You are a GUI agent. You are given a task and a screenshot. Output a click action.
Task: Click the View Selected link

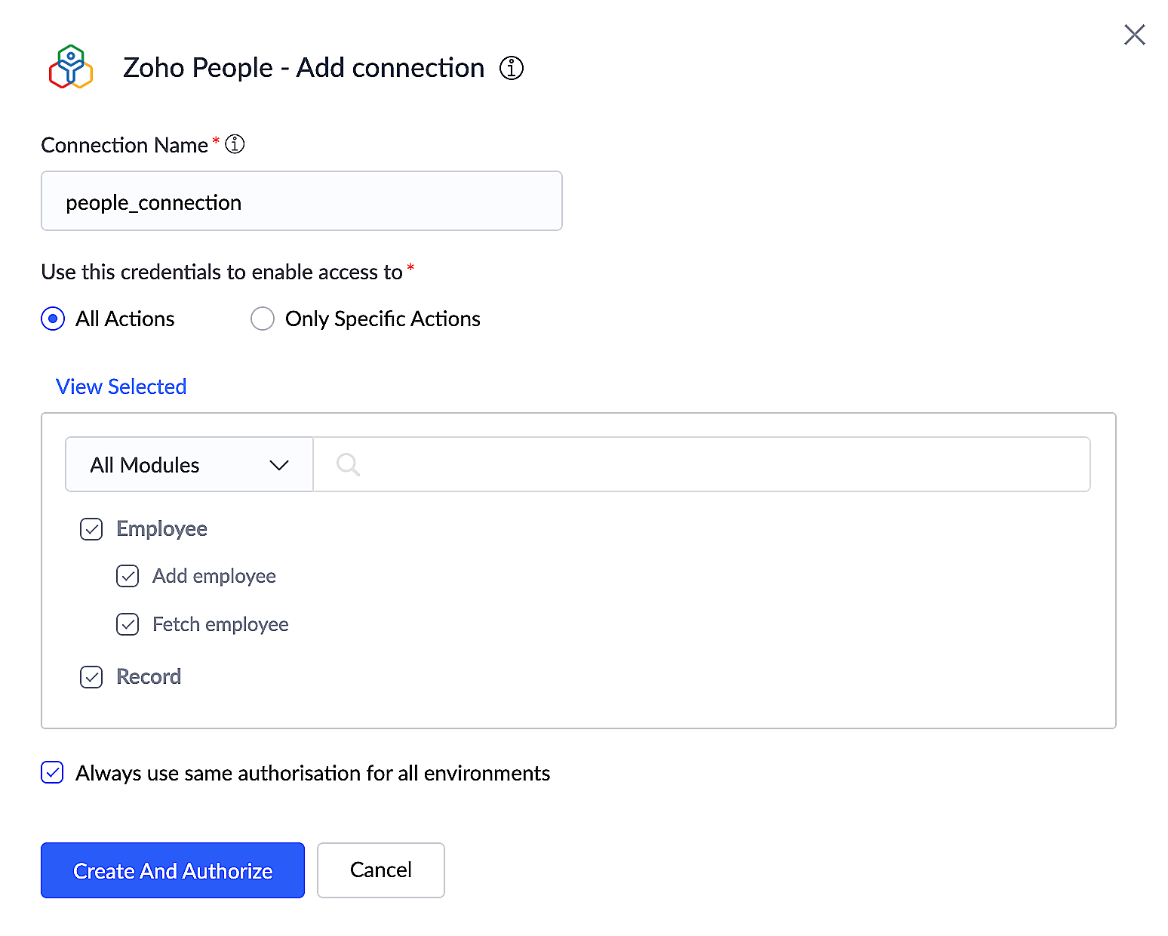[x=121, y=386]
